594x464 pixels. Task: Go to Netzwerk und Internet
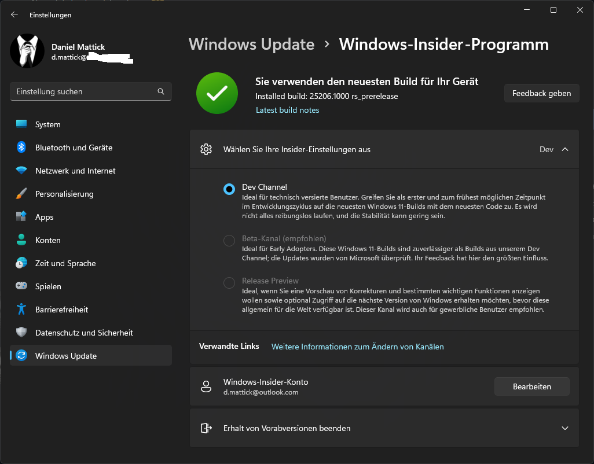(x=90, y=171)
